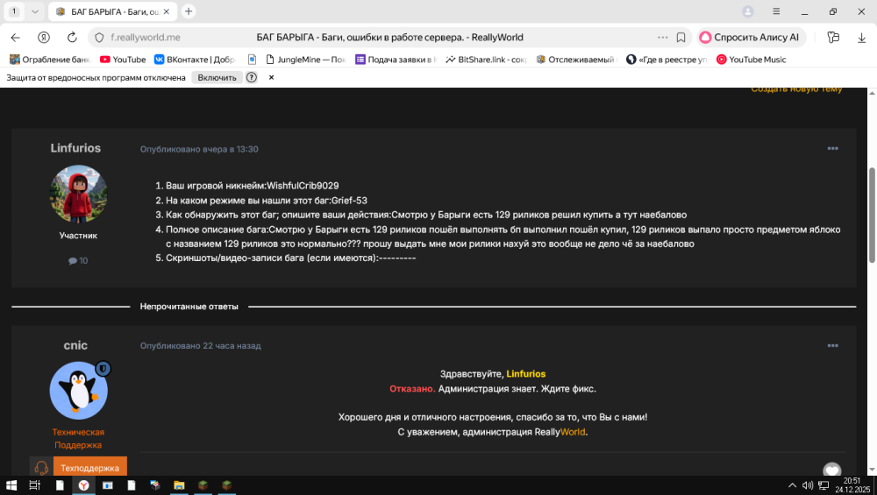This screenshot has height=495, width=877.
Task: Open the browser hamburger menu
Action: (x=776, y=11)
